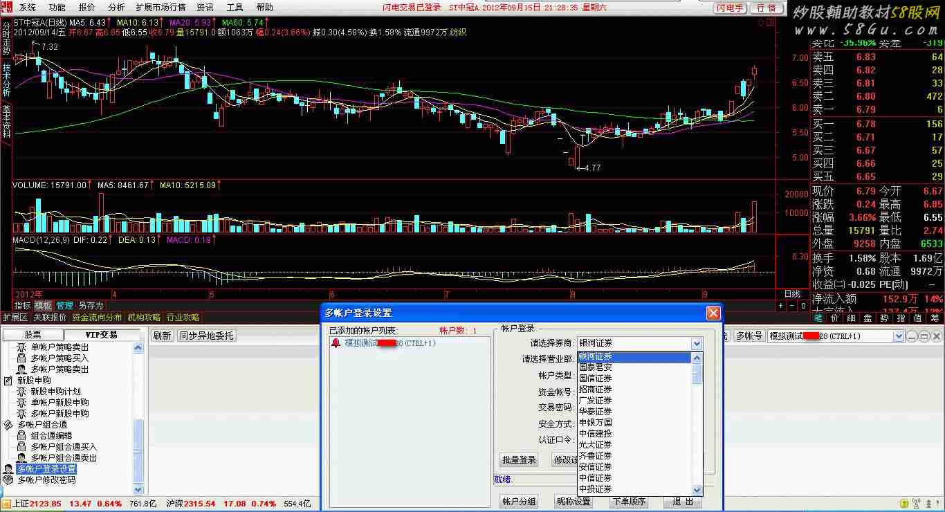
Task: Open the 扩展区 tab
Action: pos(15,318)
